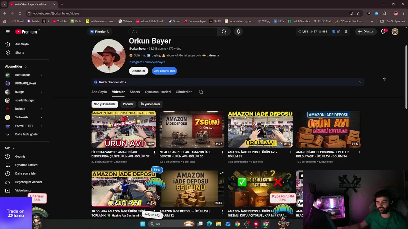Click the YouTube Premium logo
This screenshot has width=408, height=229.
pyautogui.click(x=27, y=31)
